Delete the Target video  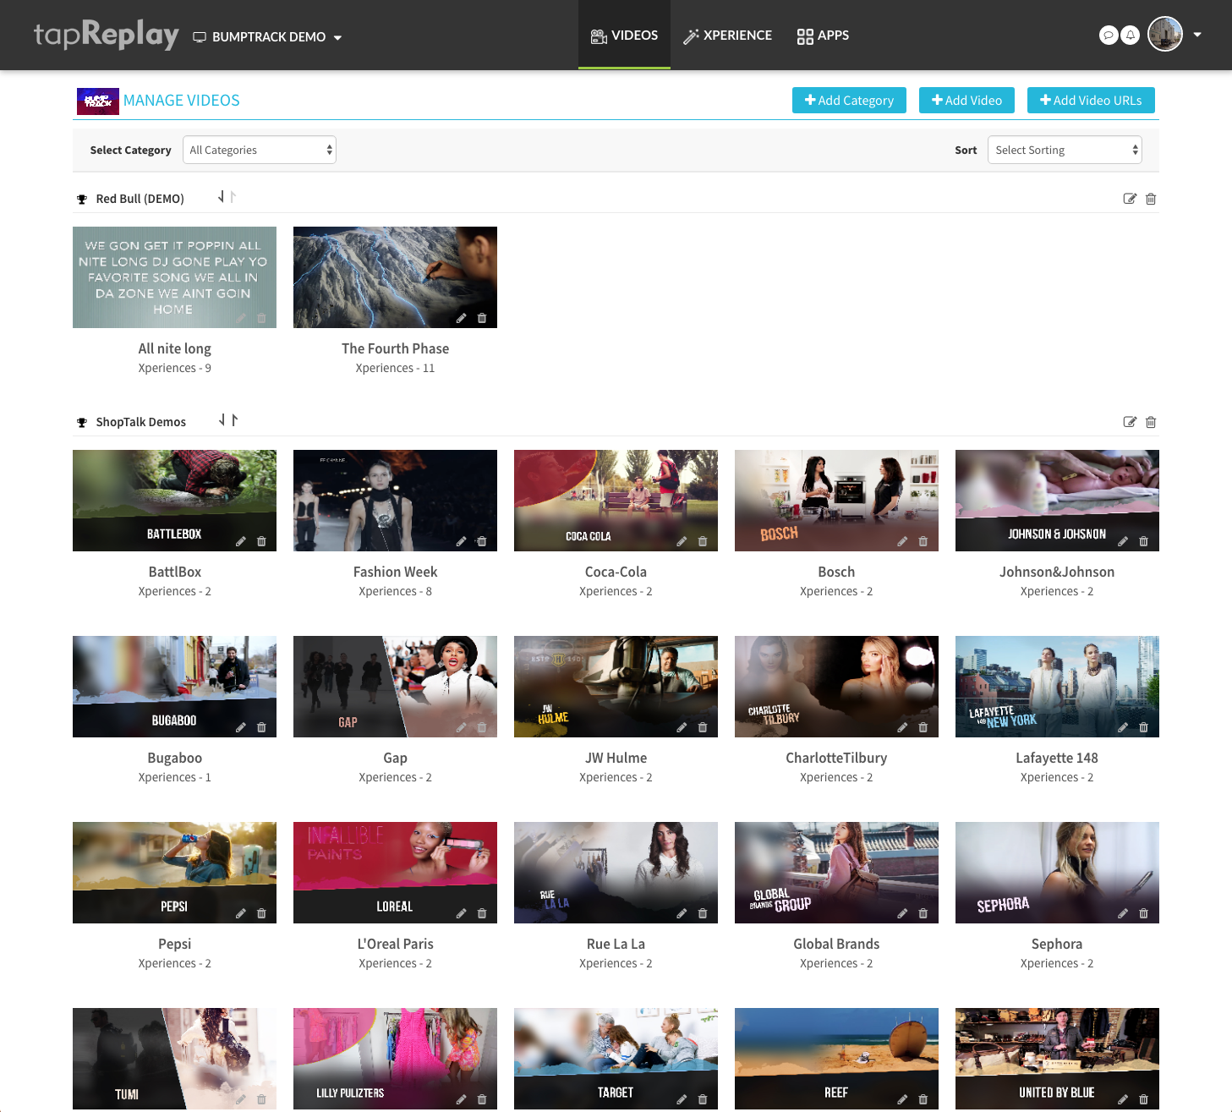pyautogui.click(x=703, y=1099)
